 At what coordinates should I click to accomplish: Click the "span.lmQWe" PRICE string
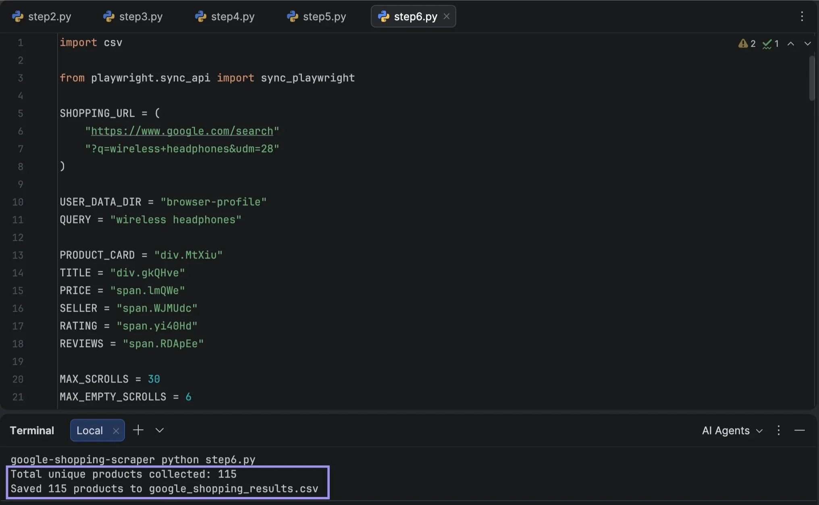click(x=148, y=291)
